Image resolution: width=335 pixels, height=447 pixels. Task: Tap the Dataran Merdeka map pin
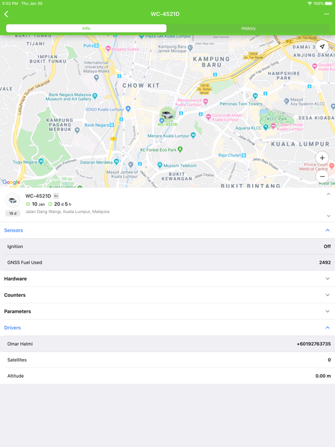pos(116,161)
